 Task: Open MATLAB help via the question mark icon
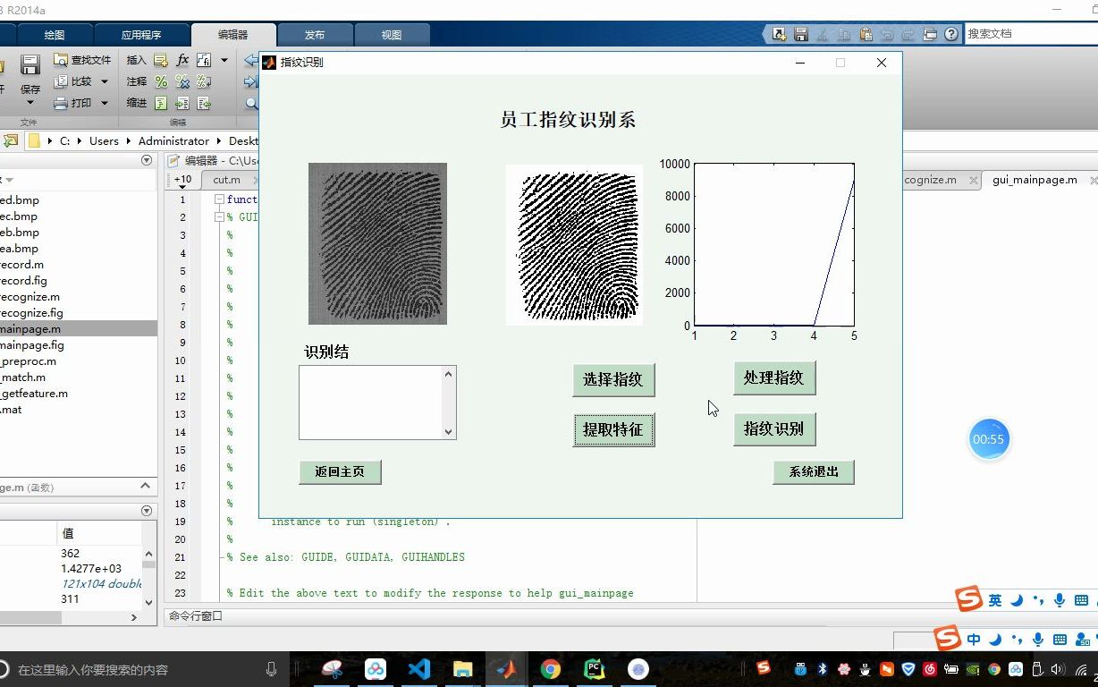click(x=950, y=33)
